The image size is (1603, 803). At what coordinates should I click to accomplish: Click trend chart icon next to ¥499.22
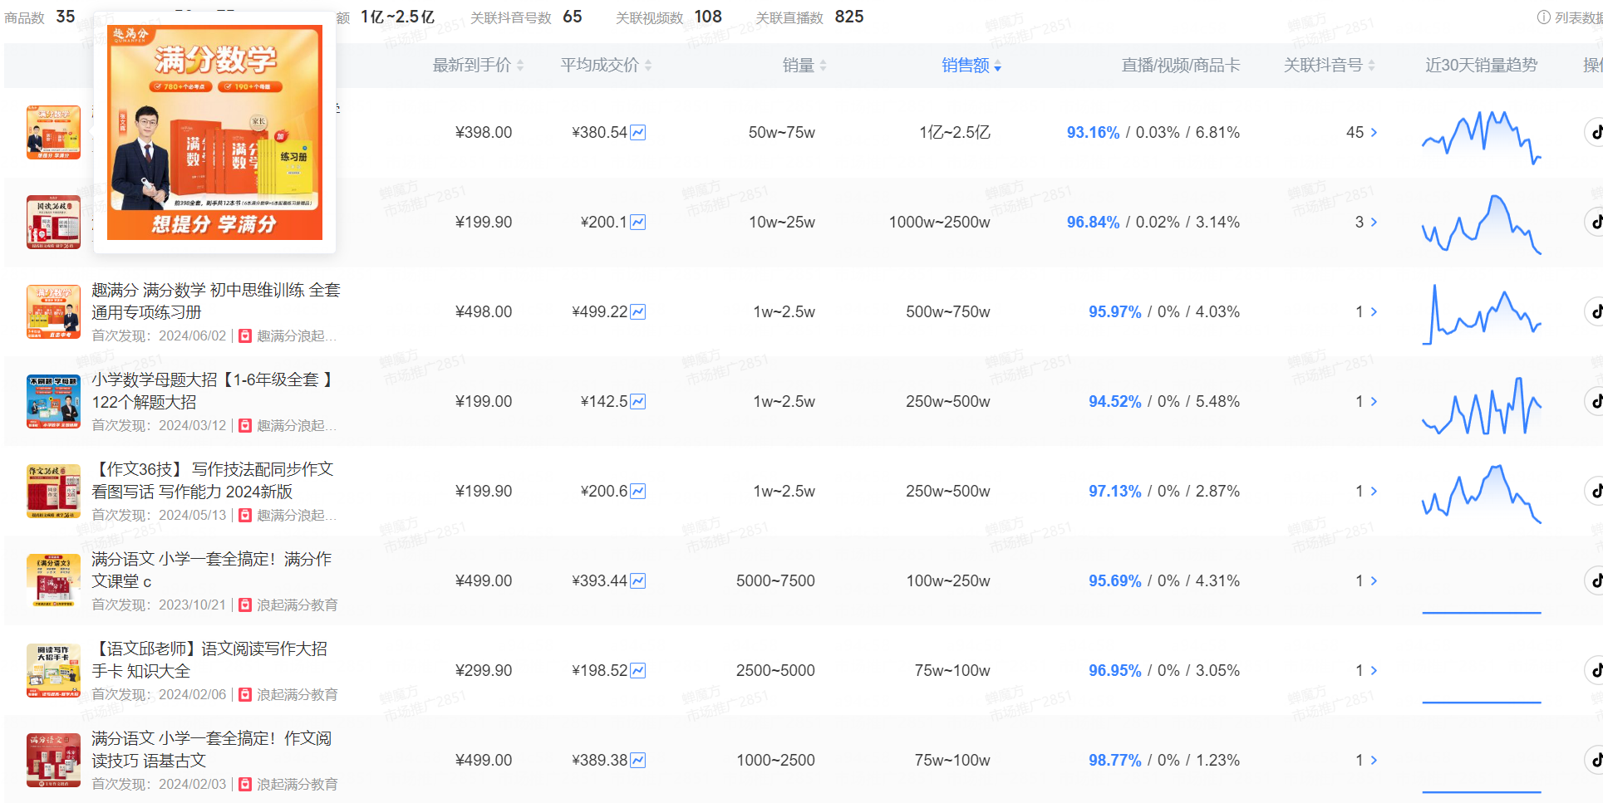point(637,312)
